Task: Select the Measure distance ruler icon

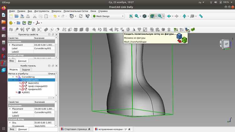Action: 201,16
